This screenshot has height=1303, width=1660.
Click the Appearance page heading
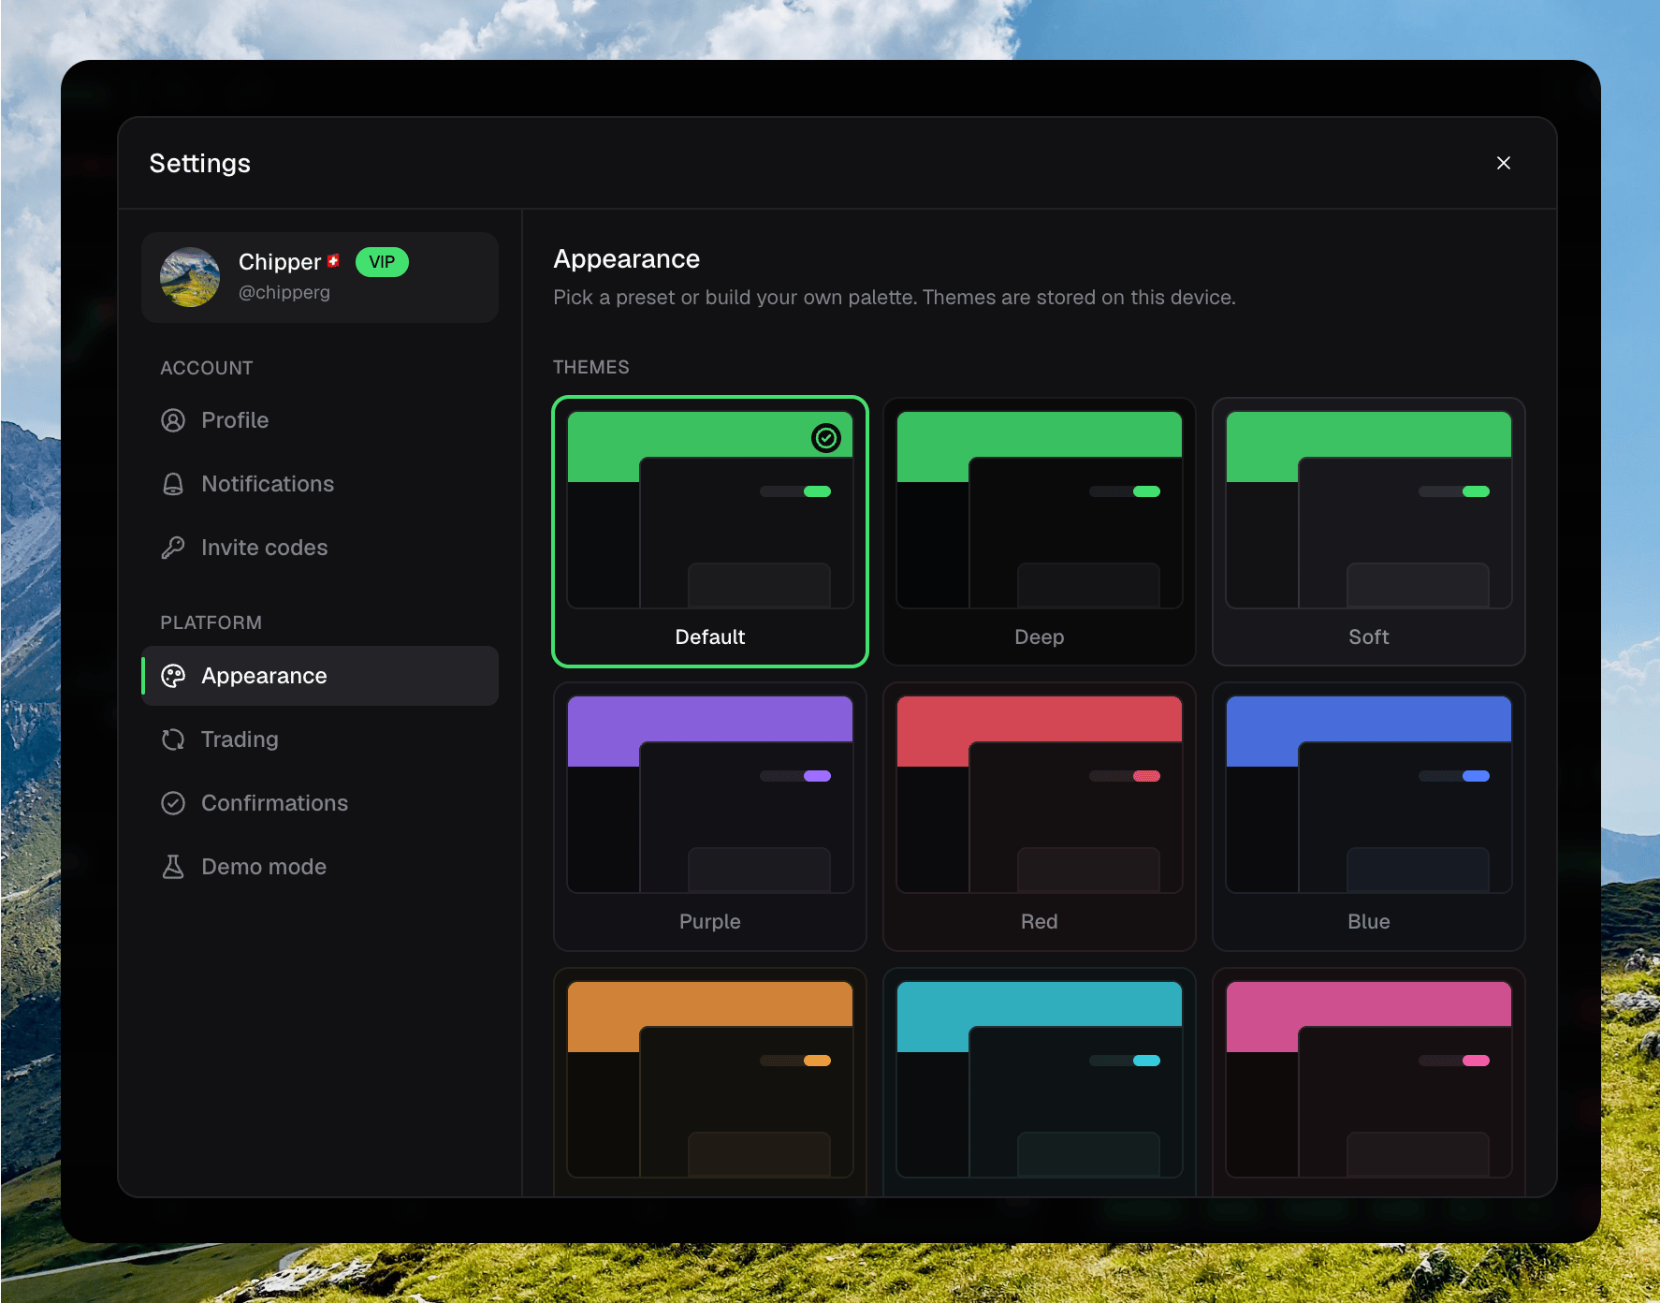(627, 259)
